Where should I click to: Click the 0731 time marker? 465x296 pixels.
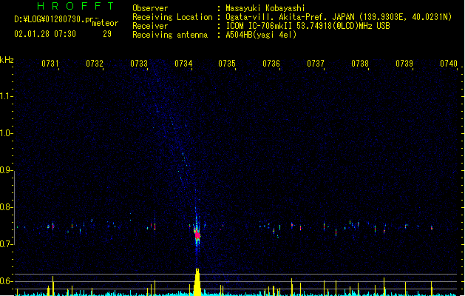(50, 63)
